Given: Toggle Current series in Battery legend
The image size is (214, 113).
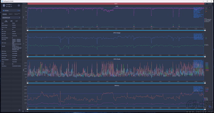Looking at the screenshot, I should point(206,100).
